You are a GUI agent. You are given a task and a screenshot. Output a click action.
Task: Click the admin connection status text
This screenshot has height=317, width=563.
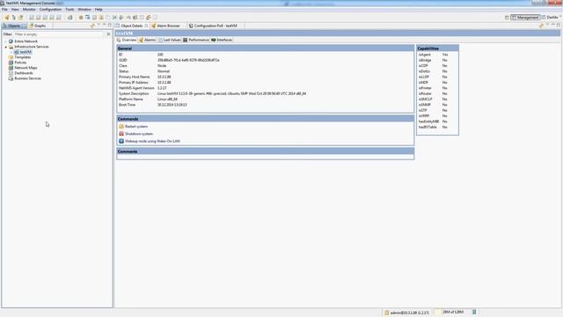(x=409, y=313)
